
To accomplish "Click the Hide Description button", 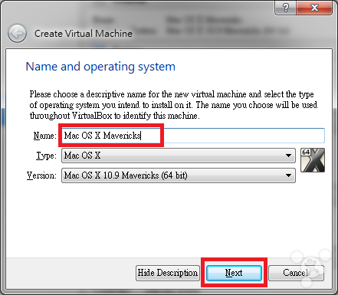I will tap(168, 273).
